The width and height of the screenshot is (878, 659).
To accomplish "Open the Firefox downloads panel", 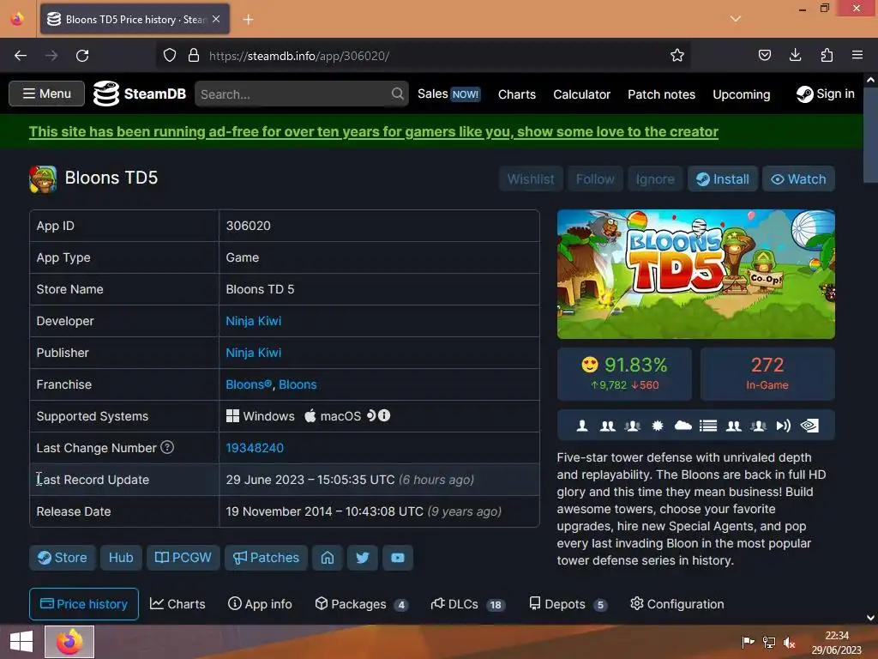I will click(795, 55).
